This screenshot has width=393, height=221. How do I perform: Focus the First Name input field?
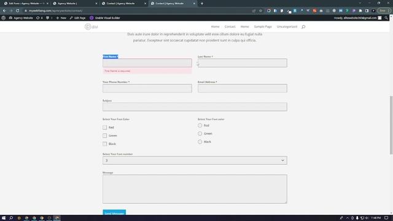(147, 63)
